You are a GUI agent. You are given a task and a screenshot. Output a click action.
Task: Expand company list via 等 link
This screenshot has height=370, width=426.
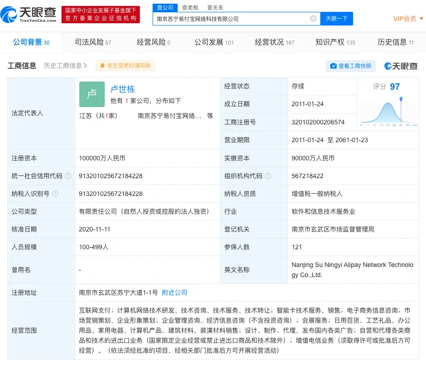click(210, 116)
